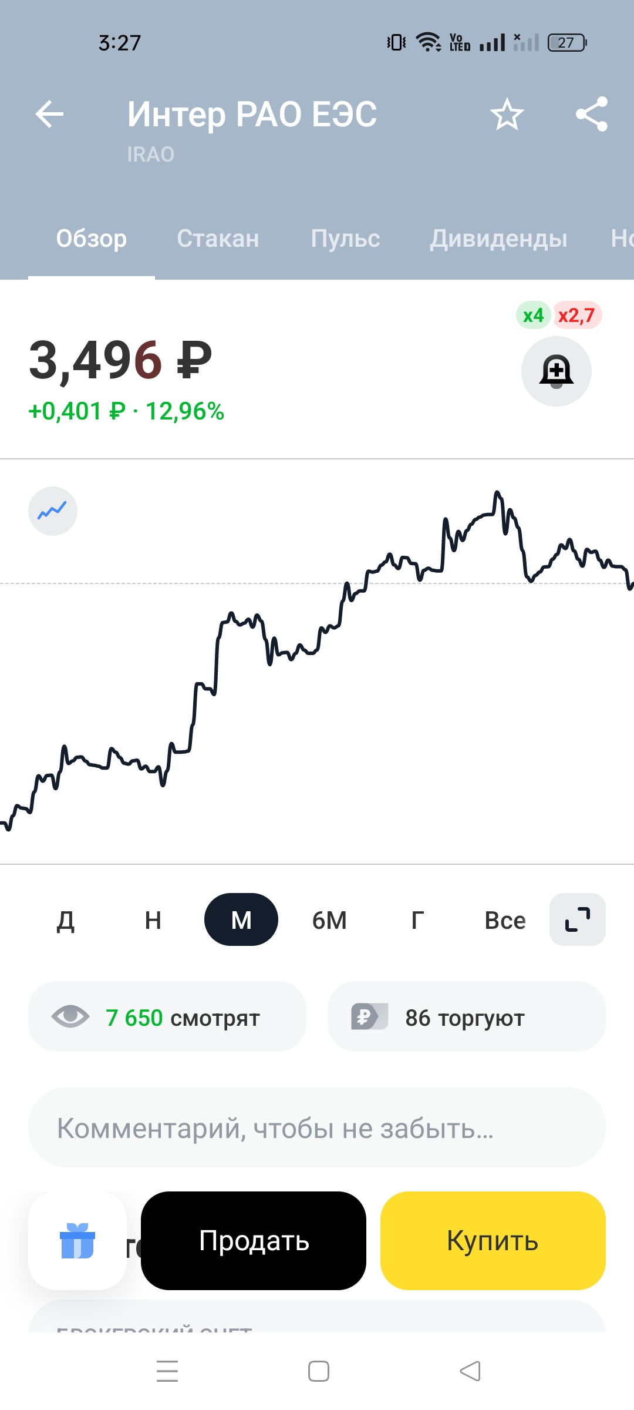
Task: Tap the Android recent apps icon
Action: pos(167,1371)
